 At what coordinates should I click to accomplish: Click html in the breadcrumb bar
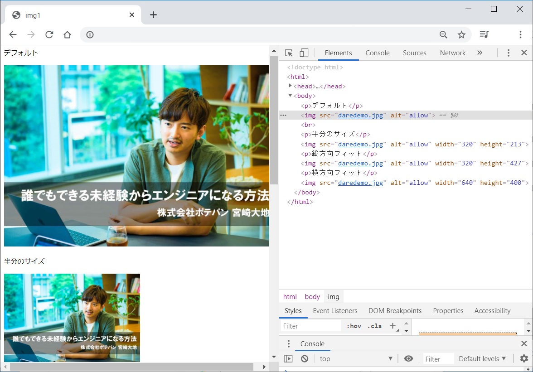pos(290,297)
